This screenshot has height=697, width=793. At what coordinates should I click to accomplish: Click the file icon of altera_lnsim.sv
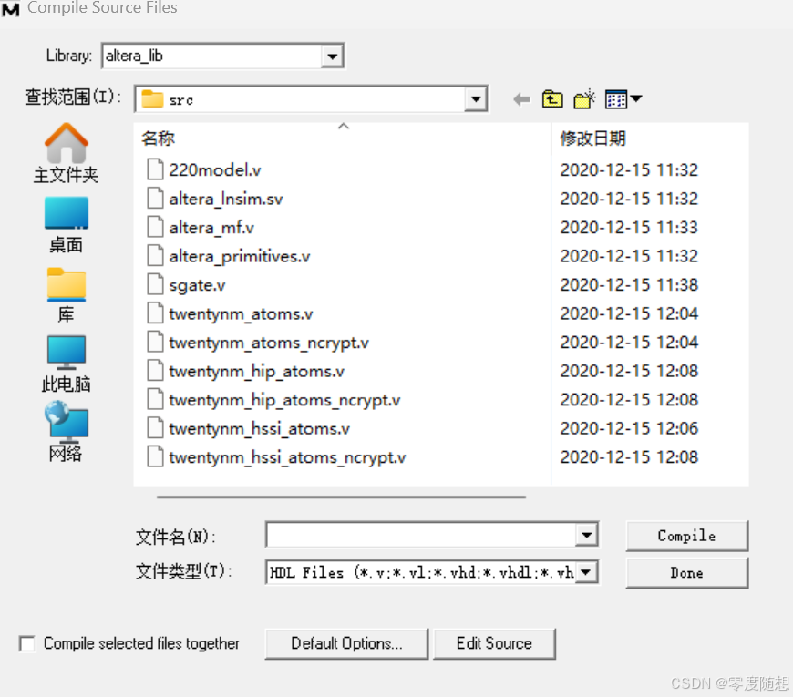155,198
